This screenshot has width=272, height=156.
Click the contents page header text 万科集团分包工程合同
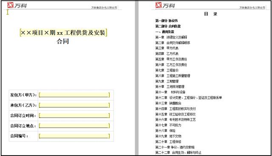click(x=252, y=8)
